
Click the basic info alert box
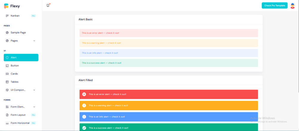(169, 53)
